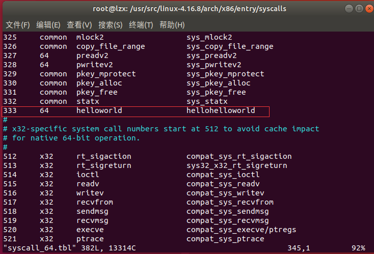
Task: Click sys_pkey_alloc entry point
Action: pyautogui.click(x=219, y=83)
